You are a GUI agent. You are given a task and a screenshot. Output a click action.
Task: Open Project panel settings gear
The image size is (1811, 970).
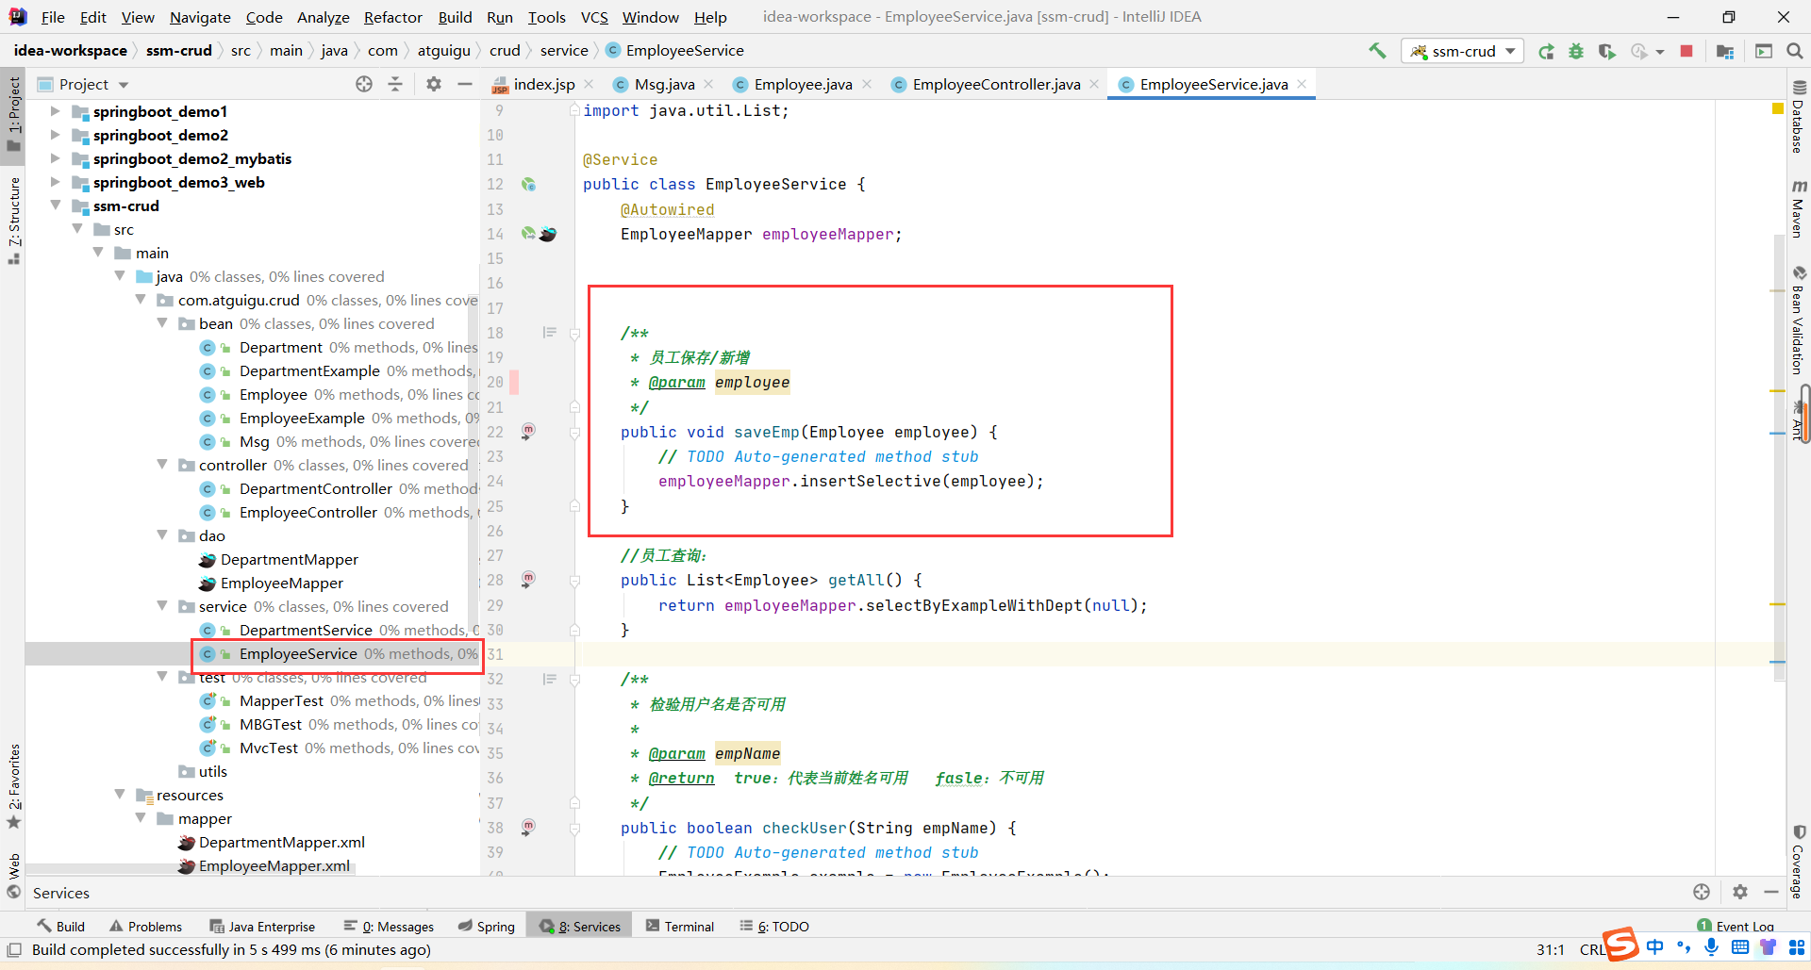coord(434,84)
